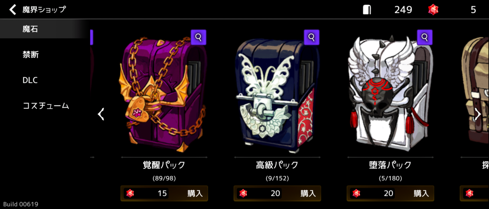Open magnifier preview on 高級パック

312,37
